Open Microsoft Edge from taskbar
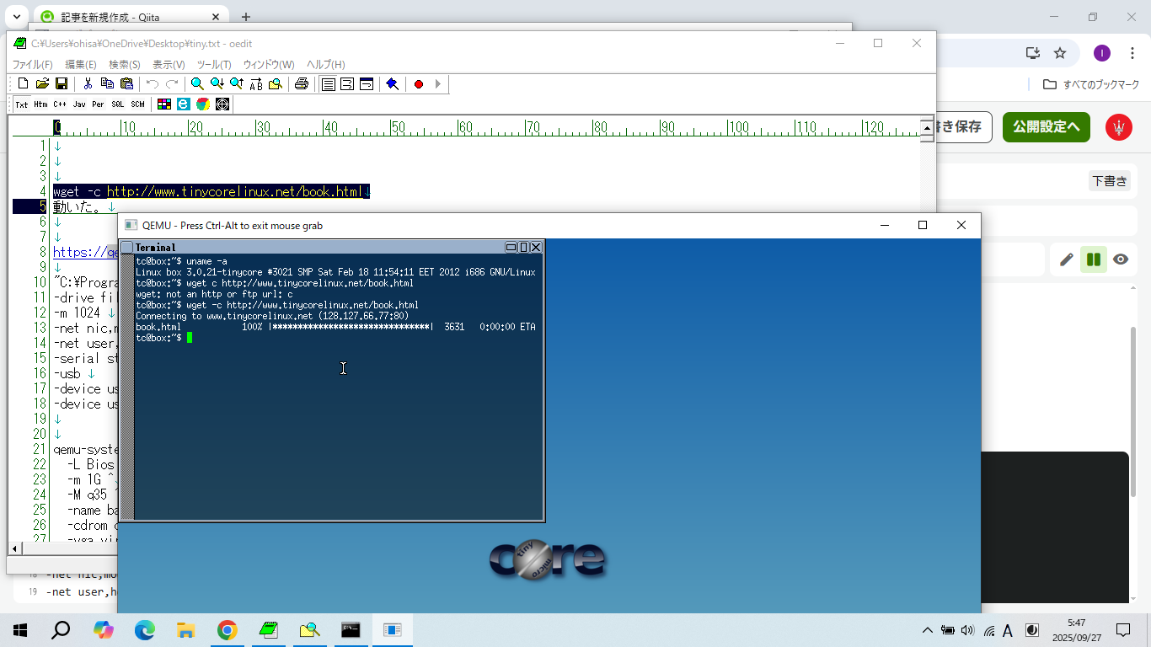Viewport: 1151px width, 647px height. point(145,630)
